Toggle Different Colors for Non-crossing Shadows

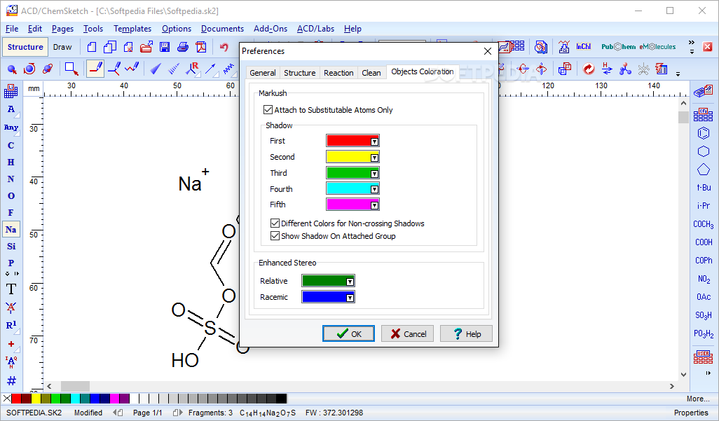(x=348, y=223)
